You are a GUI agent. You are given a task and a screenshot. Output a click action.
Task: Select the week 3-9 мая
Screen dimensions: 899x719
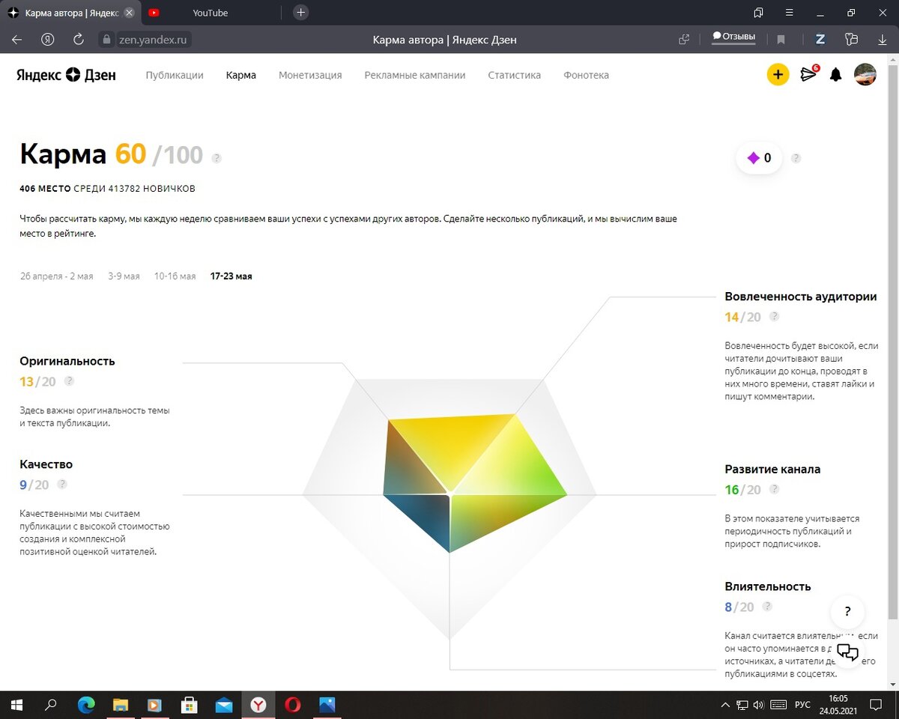124,276
